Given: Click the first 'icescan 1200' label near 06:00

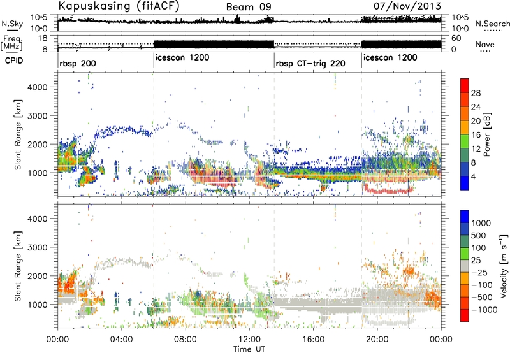Looking at the screenshot, I should tap(182, 57).
